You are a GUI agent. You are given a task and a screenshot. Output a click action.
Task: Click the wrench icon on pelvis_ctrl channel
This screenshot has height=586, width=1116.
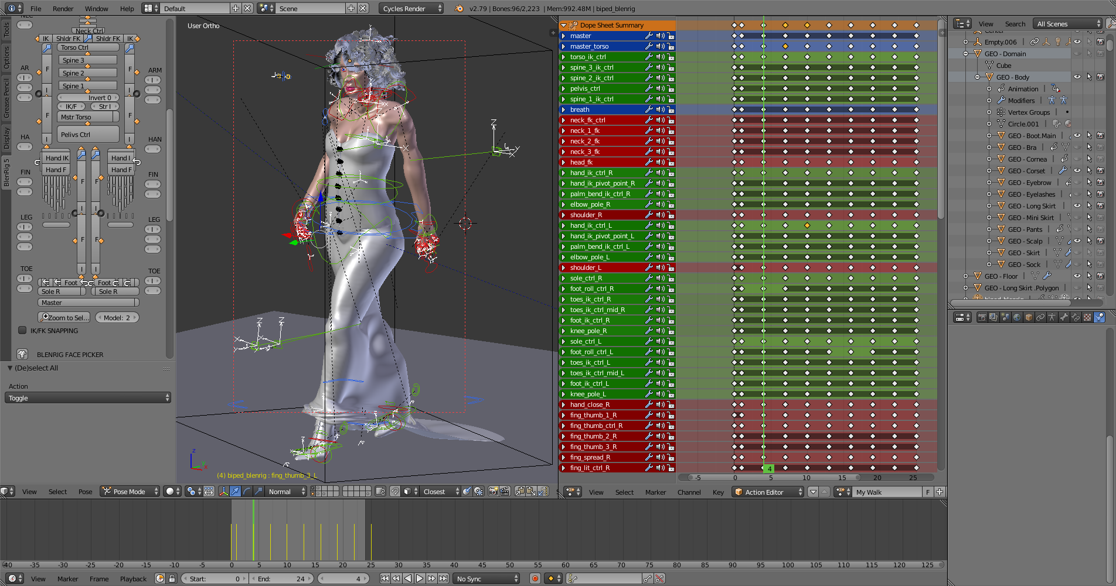(x=649, y=88)
